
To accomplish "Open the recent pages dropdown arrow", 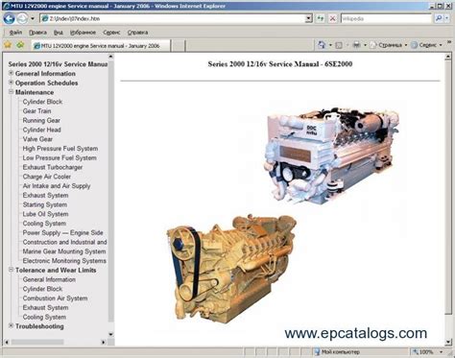I will [x=33, y=18].
